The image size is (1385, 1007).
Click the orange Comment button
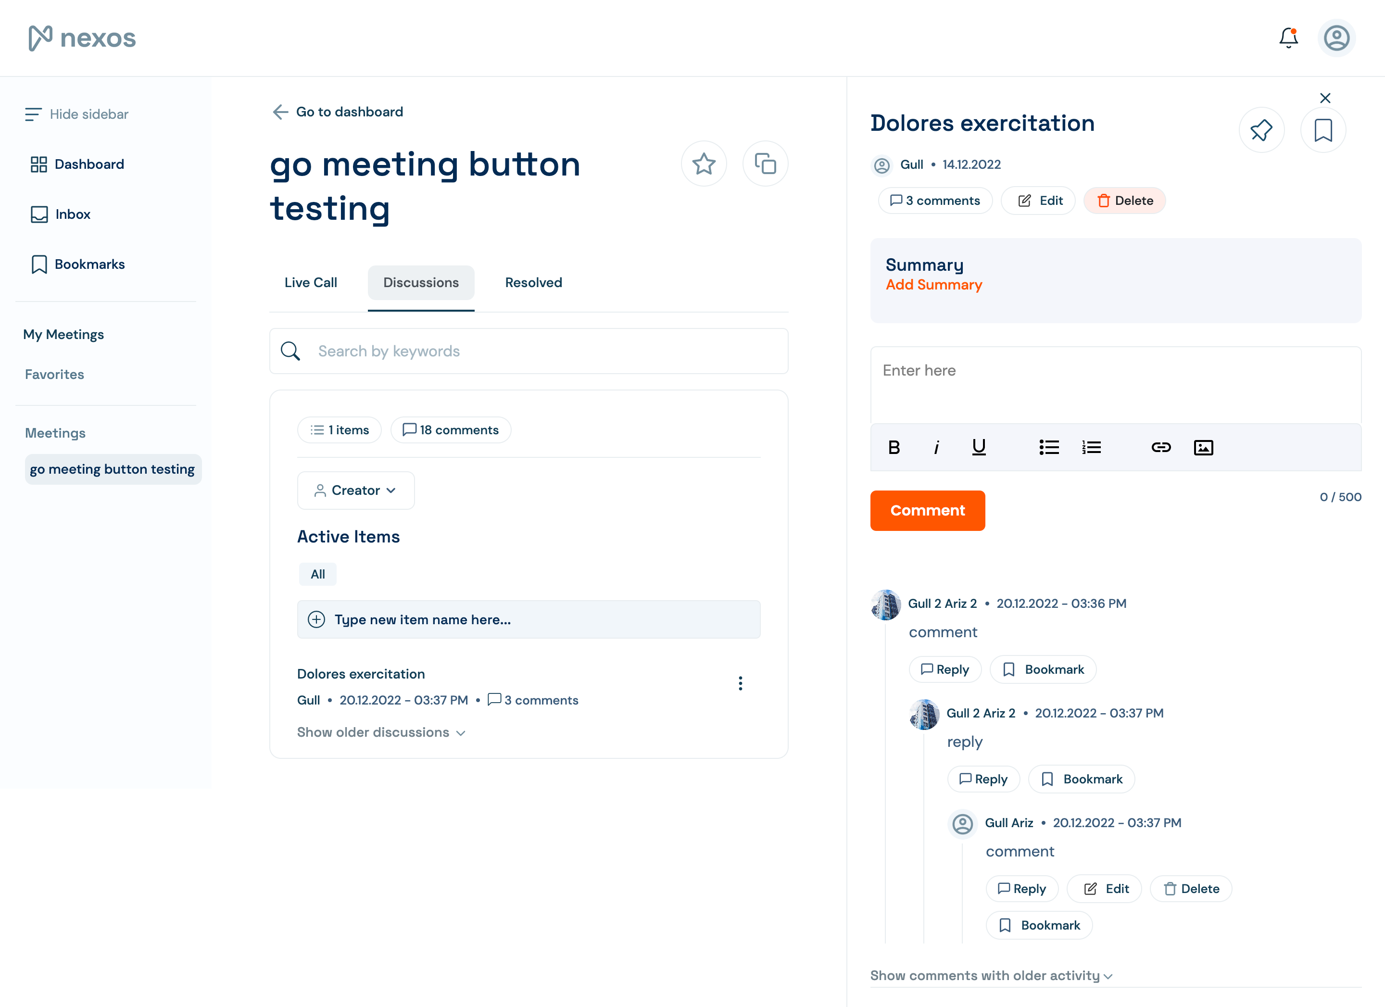927,511
